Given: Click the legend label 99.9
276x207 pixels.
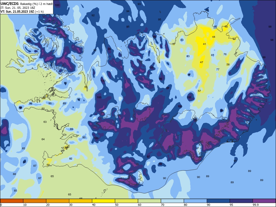Looking at the screenshot, I should (256, 205).
